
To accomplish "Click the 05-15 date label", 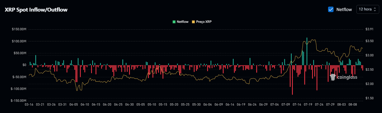I will tap(163, 104).
